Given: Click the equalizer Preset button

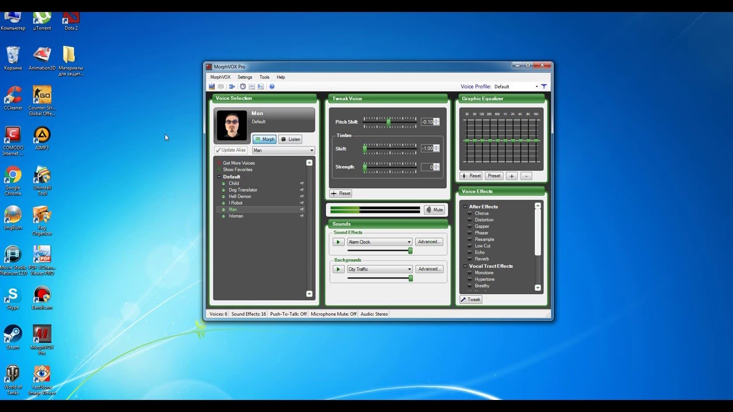Looking at the screenshot, I should (x=494, y=176).
